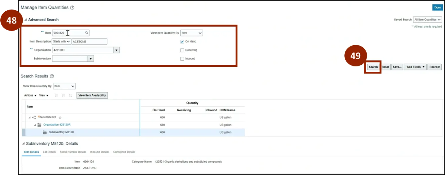Toggle the On Hand checkbox

tap(182, 42)
